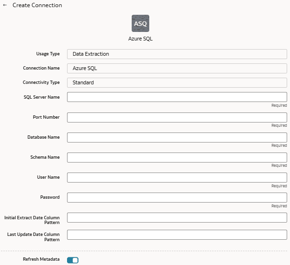Click the Connection Name label
The image size is (290, 265).
[x=41, y=68]
